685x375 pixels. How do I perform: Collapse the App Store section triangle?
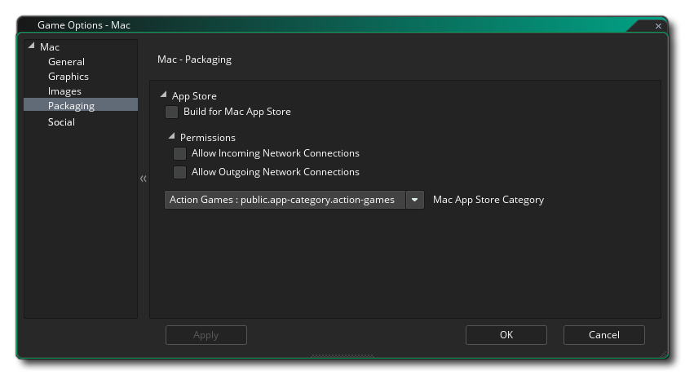(x=164, y=95)
